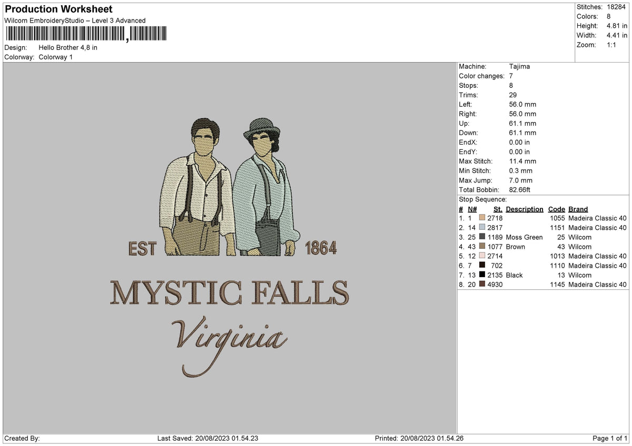Click the 'Created By:' footer label

click(x=22, y=439)
